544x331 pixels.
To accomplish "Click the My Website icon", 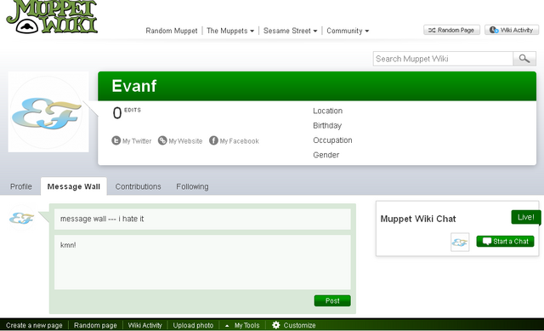I will click(162, 140).
